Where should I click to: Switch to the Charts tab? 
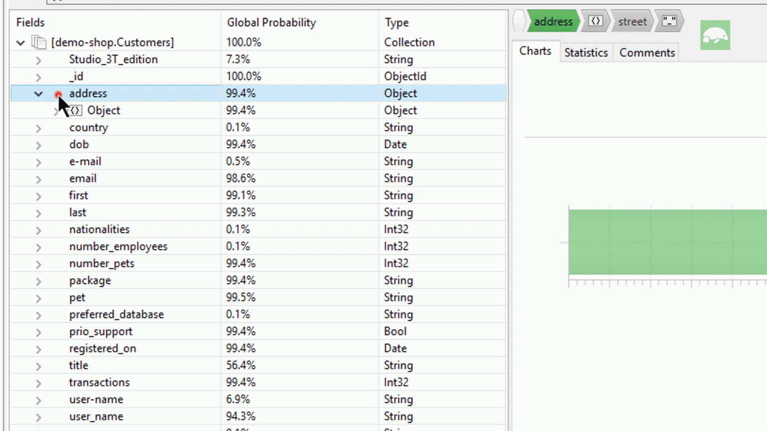535,51
